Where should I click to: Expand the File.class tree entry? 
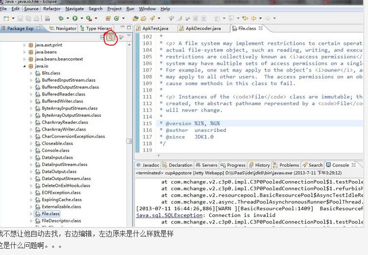[31, 214]
